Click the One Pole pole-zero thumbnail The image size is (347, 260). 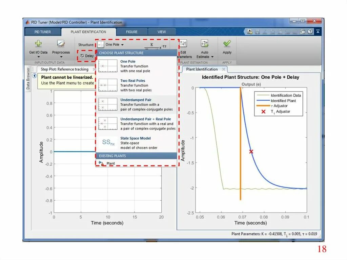click(108, 66)
